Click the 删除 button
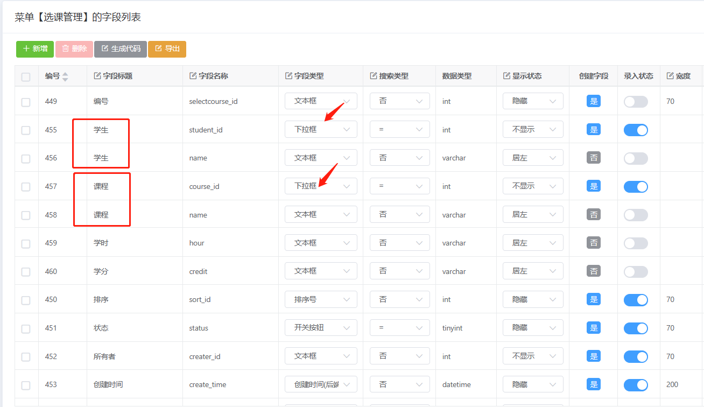 [74, 49]
